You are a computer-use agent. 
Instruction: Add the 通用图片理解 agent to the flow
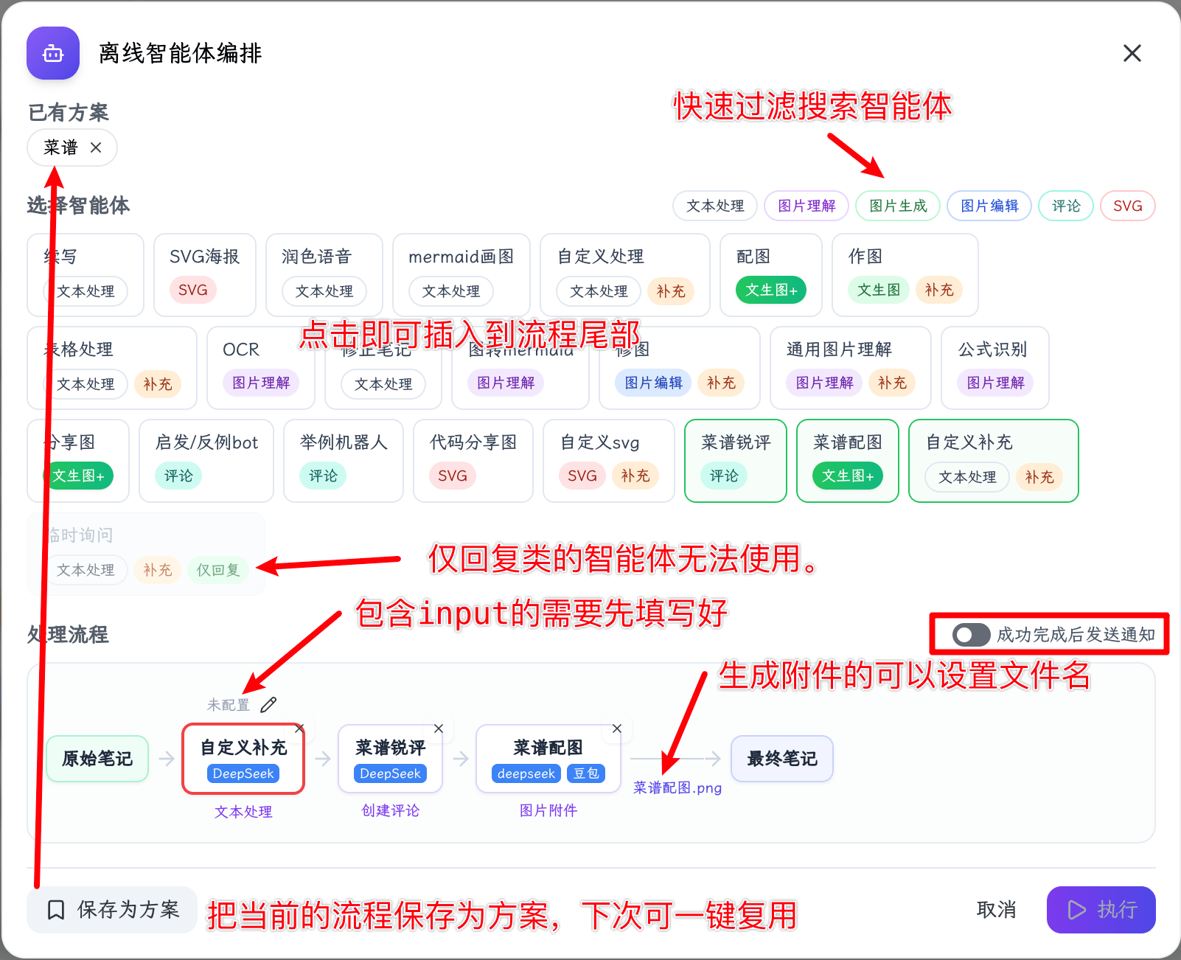click(851, 368)
